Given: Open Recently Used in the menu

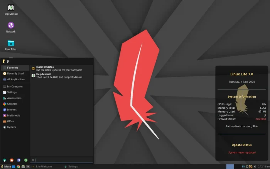Looking at the screenshot, I should (x=15, y=73).
